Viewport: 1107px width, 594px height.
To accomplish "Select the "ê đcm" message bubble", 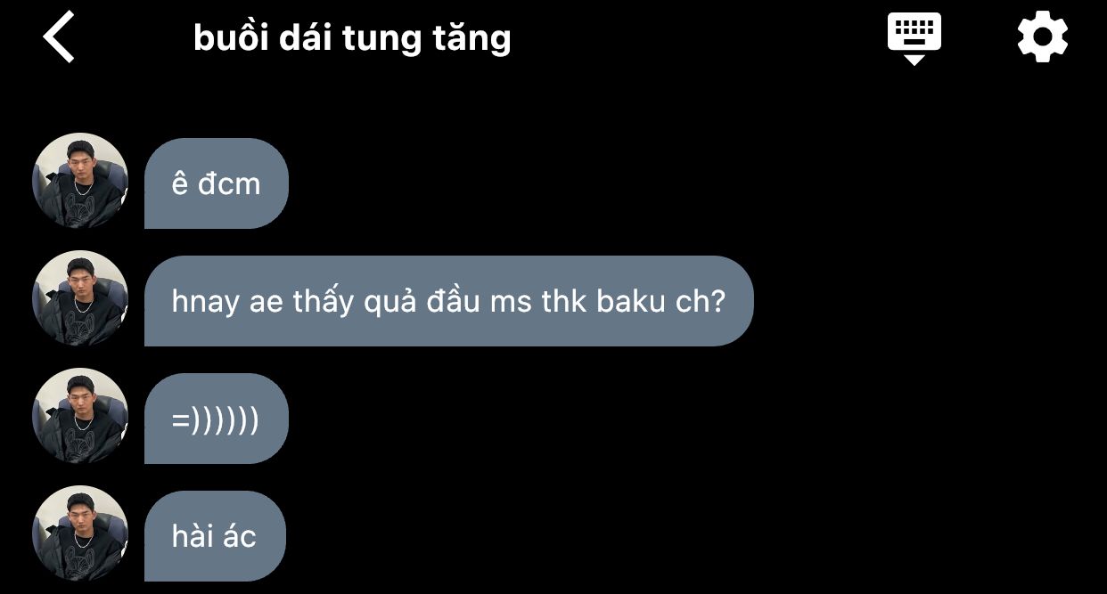I will pyautogui.click(x=217, y=183).
